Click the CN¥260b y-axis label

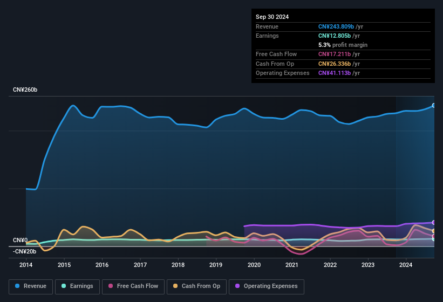tap(25, 90)
